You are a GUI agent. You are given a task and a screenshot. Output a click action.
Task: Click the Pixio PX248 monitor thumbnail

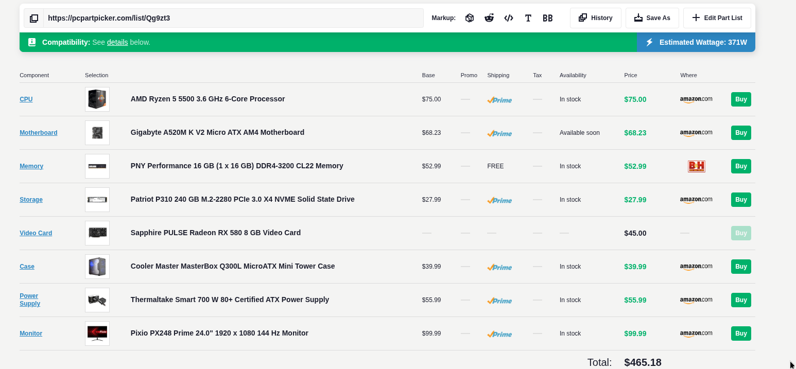(97, 333)
